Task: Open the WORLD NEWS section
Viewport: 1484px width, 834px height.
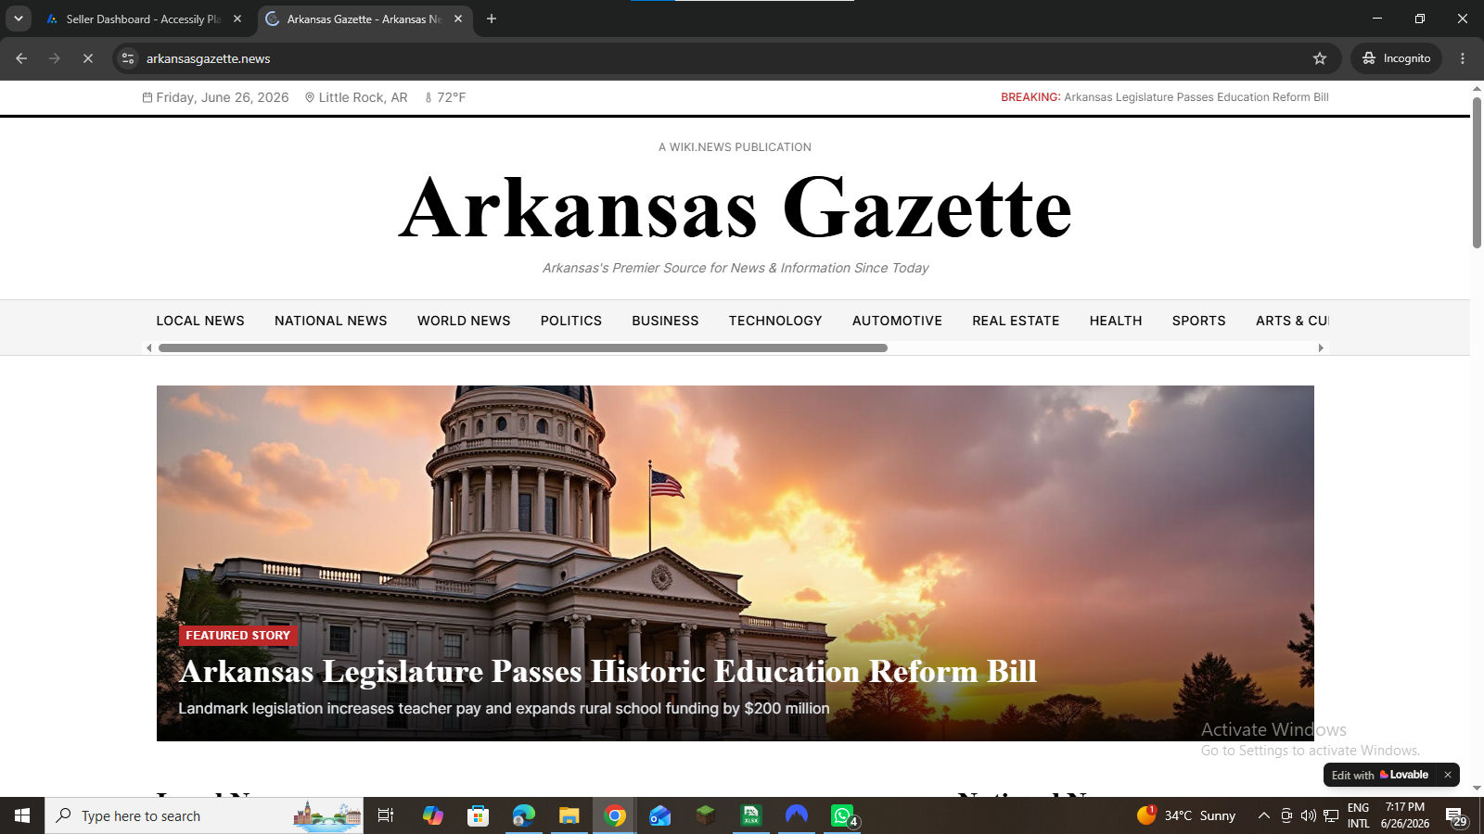Action: [464, 321]
